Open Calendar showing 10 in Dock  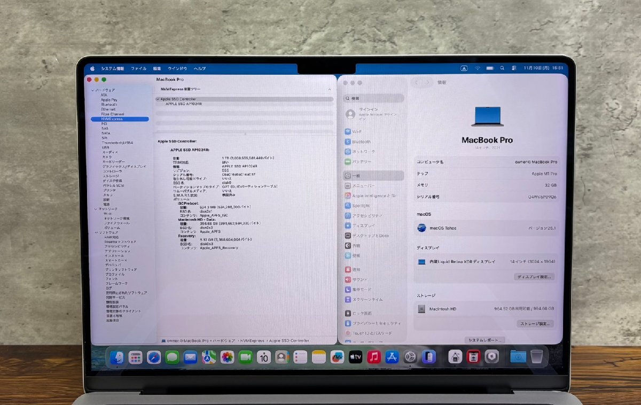click(x=264, y=357)
